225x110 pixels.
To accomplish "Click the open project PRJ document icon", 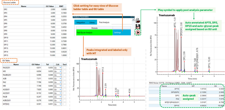I will [138, 21].
